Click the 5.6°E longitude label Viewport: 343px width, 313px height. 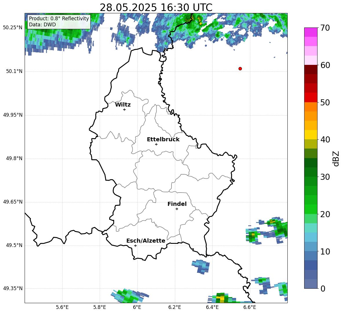point(62,307)
